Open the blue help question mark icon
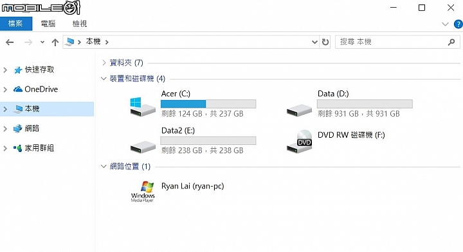This screenshot has height=252, width=463. (458, 24)
